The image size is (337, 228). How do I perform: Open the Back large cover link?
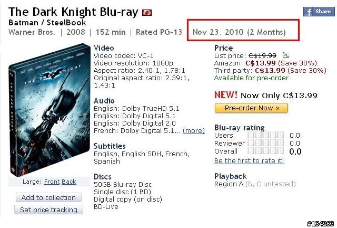69,182
